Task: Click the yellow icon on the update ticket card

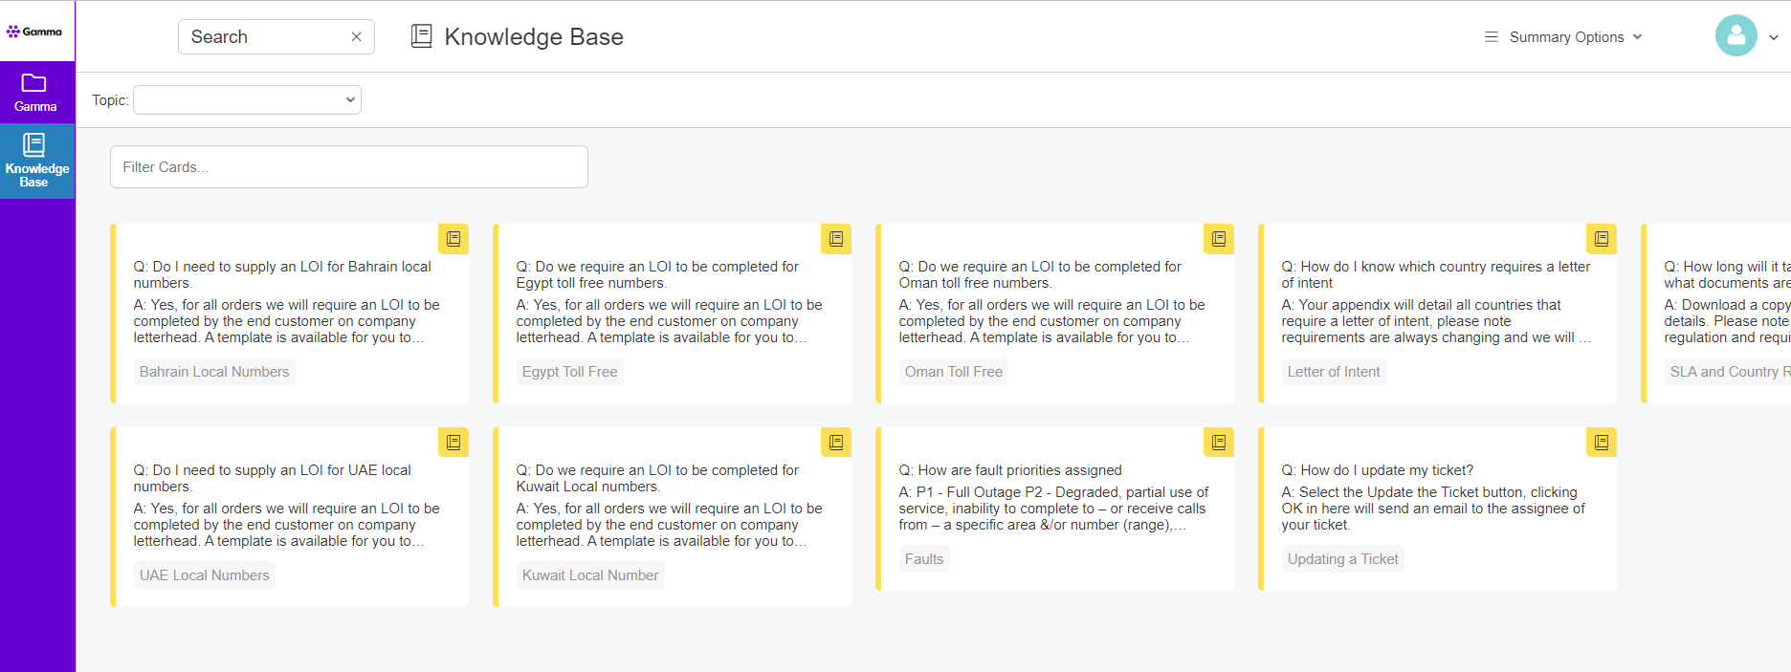Action: click(1602, 443)
